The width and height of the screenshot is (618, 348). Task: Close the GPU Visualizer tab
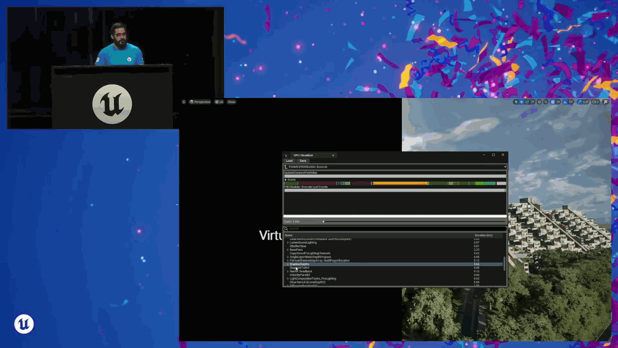pyautogui.click(x=333, y=155)
